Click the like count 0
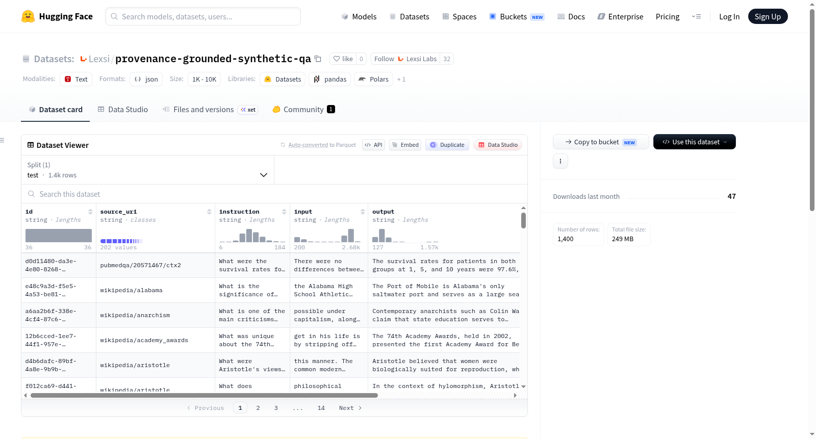Image resolution: width=816 pixels, height=439 pixels. (361, 59)
